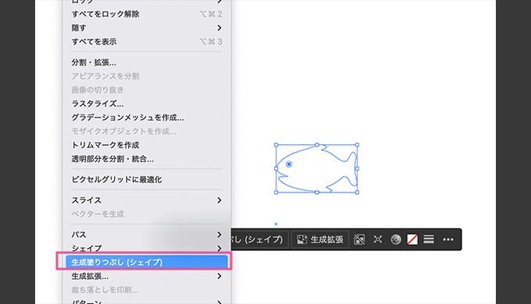Click the dimmed 裁ち落としを印刷... entry
The width and height of the screenshot is (531, 304).
[147, 290]
